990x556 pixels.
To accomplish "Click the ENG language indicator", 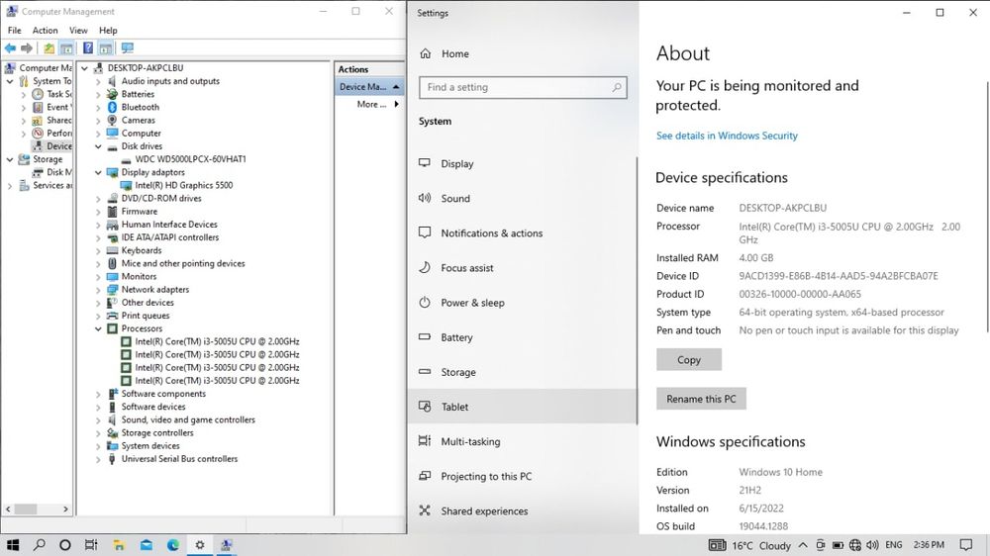I will point(894,545).
